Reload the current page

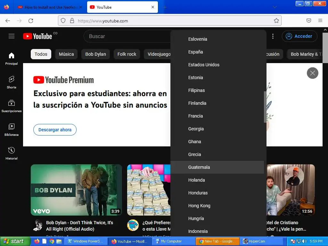click(31, 21)
